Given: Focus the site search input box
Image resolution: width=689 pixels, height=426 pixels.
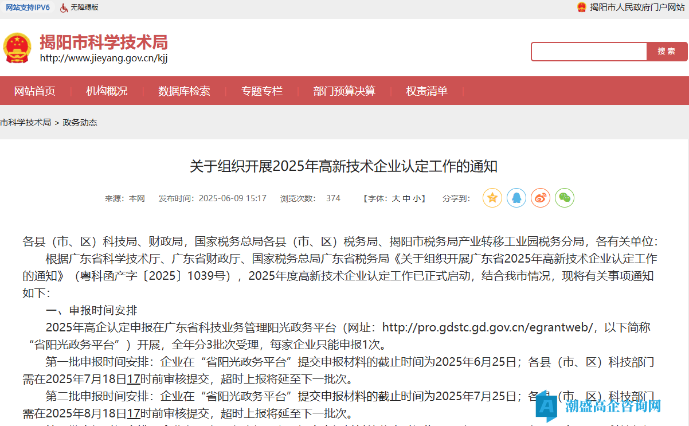Looking at the screenshot, I should (589, 52).
